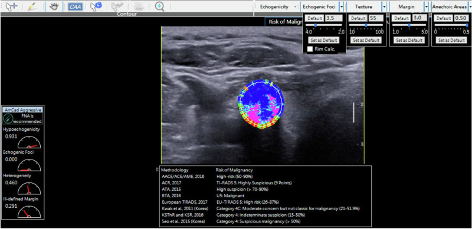Viewport: 472px width, 229px height.
Task: Click Set as Default under Echogenic Foci
Action: pos(323,40)
